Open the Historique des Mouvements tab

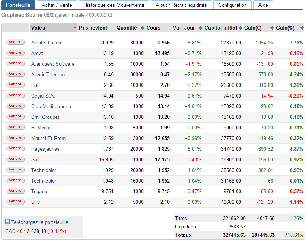tap(114, 5)
